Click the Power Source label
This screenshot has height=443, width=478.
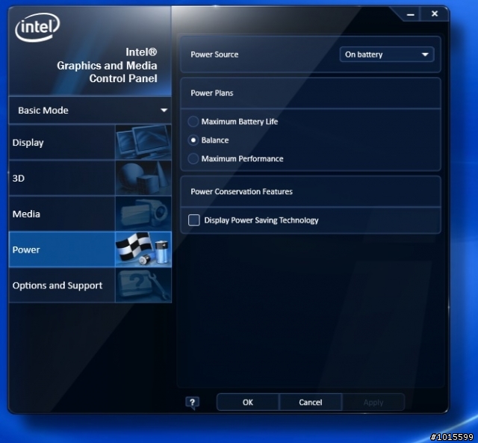point(214,55)
